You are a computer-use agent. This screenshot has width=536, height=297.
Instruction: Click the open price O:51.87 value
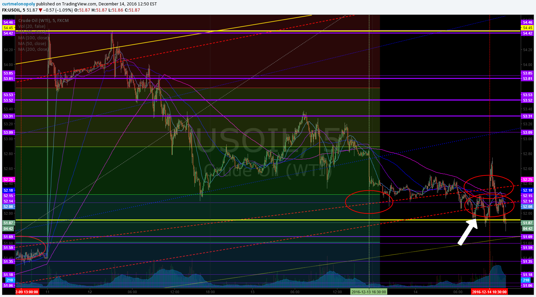pos(82,10)
